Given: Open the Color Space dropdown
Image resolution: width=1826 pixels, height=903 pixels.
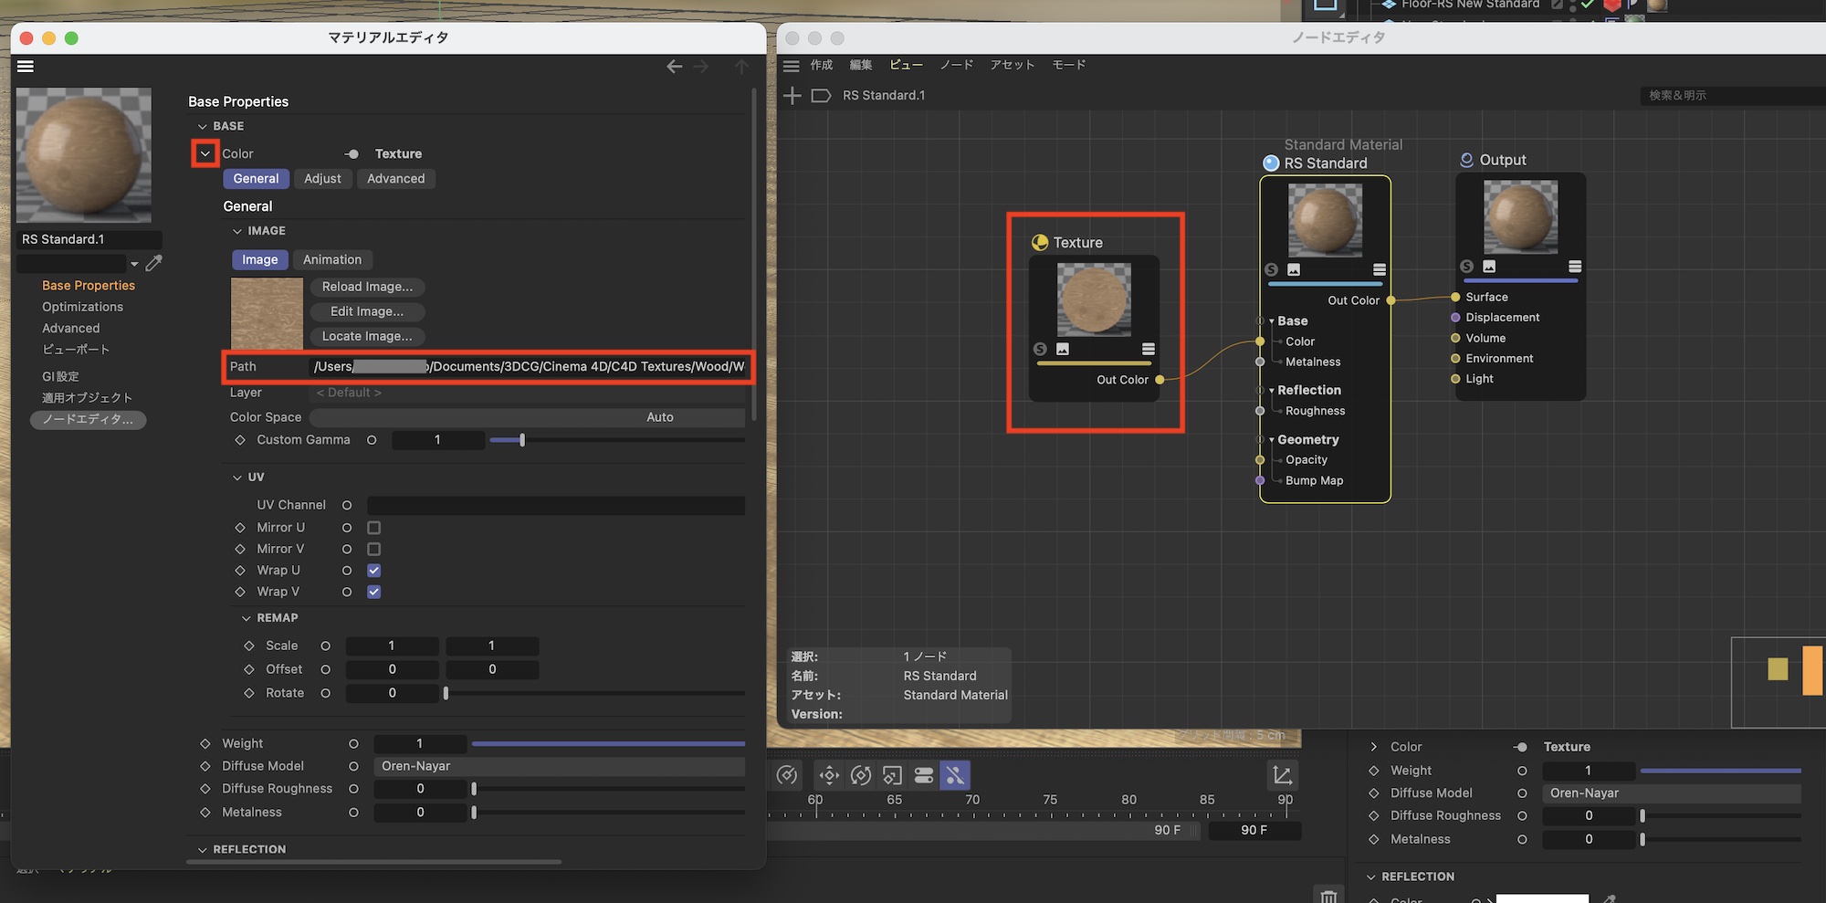Looking at the screenshot, I should (x=528, y=417).
